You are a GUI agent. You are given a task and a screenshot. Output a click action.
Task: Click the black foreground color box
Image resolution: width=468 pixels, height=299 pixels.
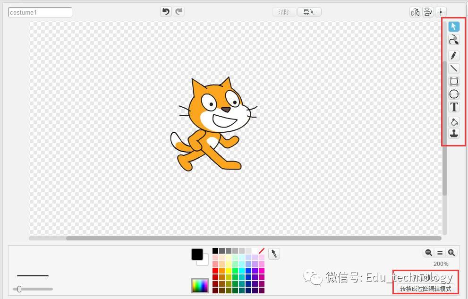pyautogui.click(x=197, y=255)
